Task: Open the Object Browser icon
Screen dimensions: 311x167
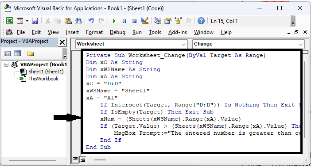Action: tap(178, 21)
